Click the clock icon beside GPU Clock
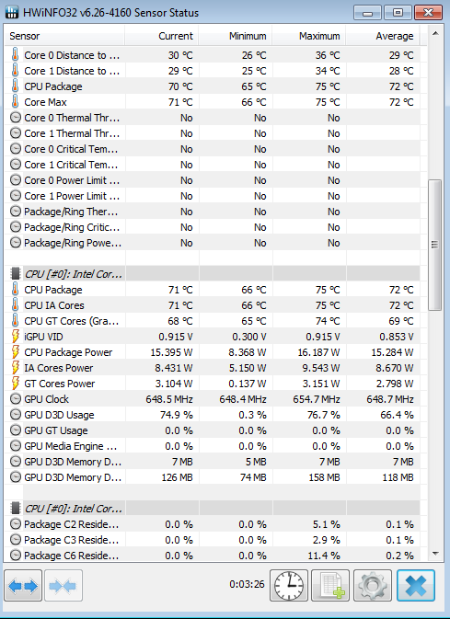 click(15, 399)
